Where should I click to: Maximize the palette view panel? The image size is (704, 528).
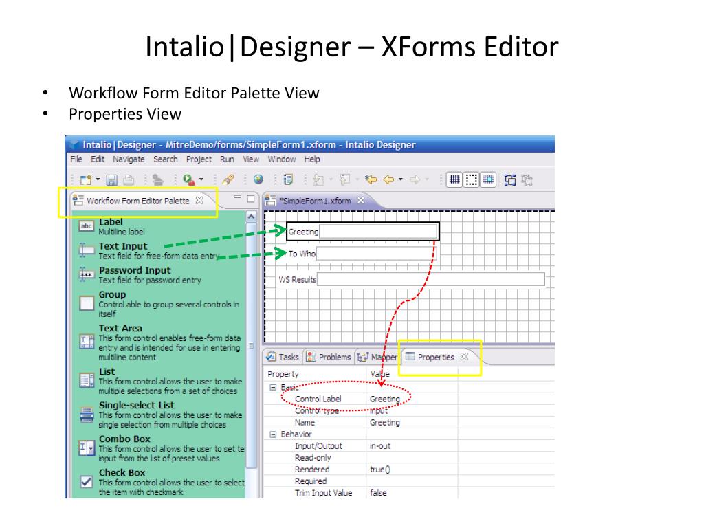pyautogui.click(x=251, y=199)
